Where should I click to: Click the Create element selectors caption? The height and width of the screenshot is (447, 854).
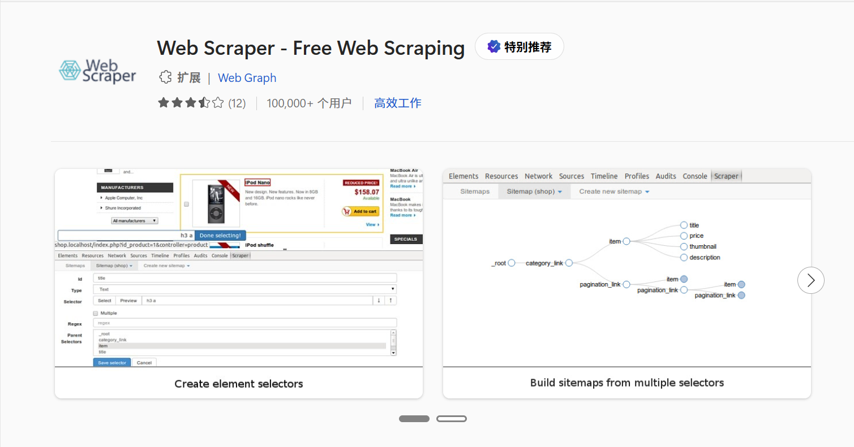pyautogui.click(x=239, y=384)
